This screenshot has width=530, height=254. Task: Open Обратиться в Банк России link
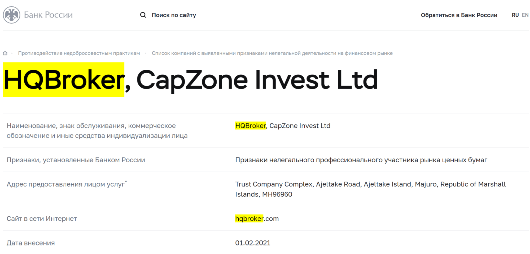tap(459, 15)
